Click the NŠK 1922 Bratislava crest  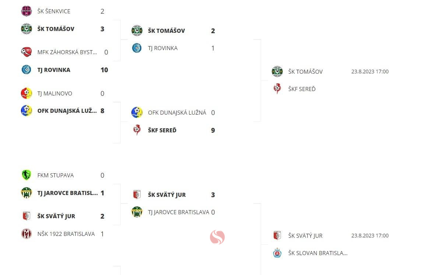[27, 234]
